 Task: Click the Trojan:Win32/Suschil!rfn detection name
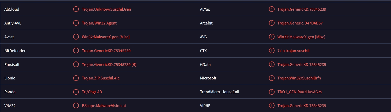[x=299, y=78]
